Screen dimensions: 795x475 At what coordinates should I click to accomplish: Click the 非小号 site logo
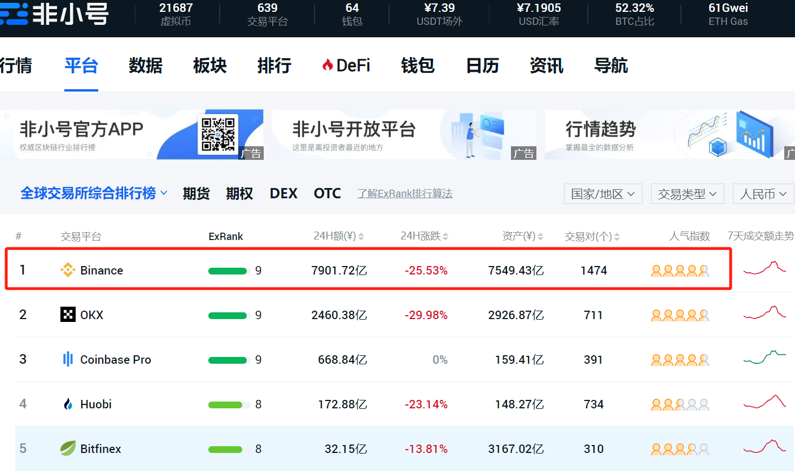pos(54,14)
